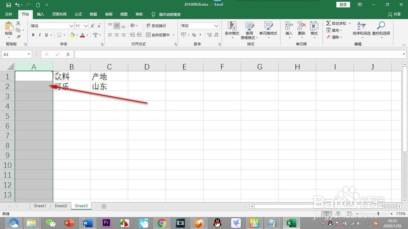Apply cell borders

point(59,35)
